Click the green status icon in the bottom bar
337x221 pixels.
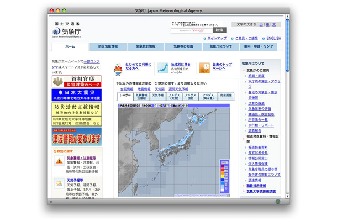[x=278, y=202]
